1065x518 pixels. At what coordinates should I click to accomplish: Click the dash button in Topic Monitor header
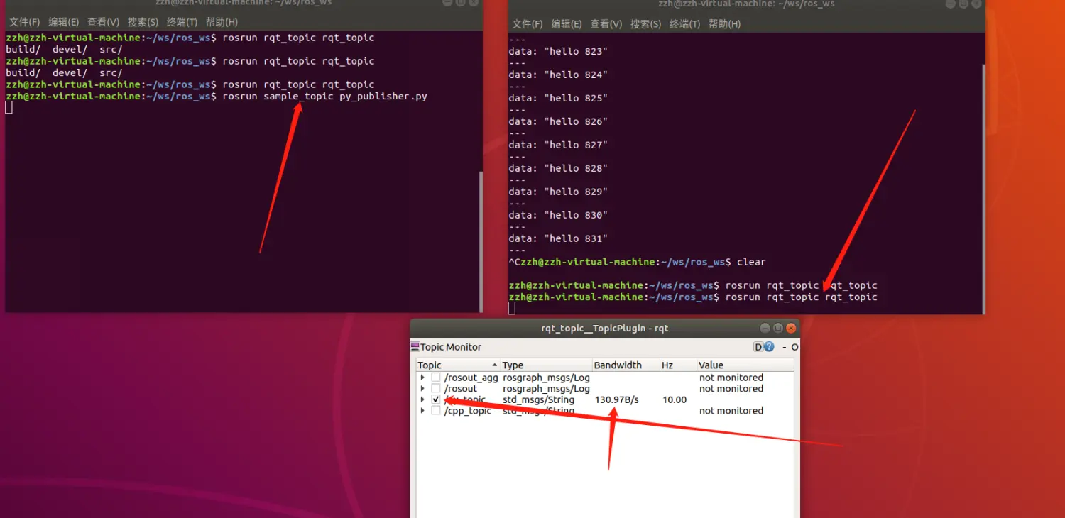pyautogui.click(x=785, y=347)
